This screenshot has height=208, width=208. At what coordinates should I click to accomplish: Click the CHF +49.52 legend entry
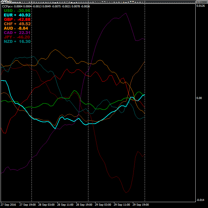[17, 24]
